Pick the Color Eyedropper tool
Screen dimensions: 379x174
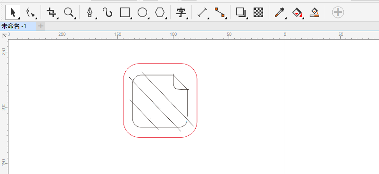click(x=280, y=12)
